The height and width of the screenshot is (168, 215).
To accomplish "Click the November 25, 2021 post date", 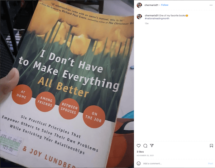I will click(145, 155).
